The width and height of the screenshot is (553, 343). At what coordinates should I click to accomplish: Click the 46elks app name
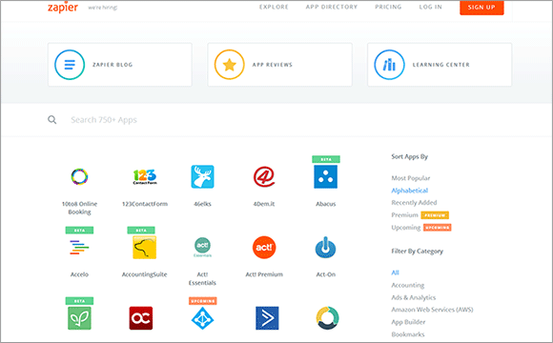pyautogui.click(x=202, y=204)
